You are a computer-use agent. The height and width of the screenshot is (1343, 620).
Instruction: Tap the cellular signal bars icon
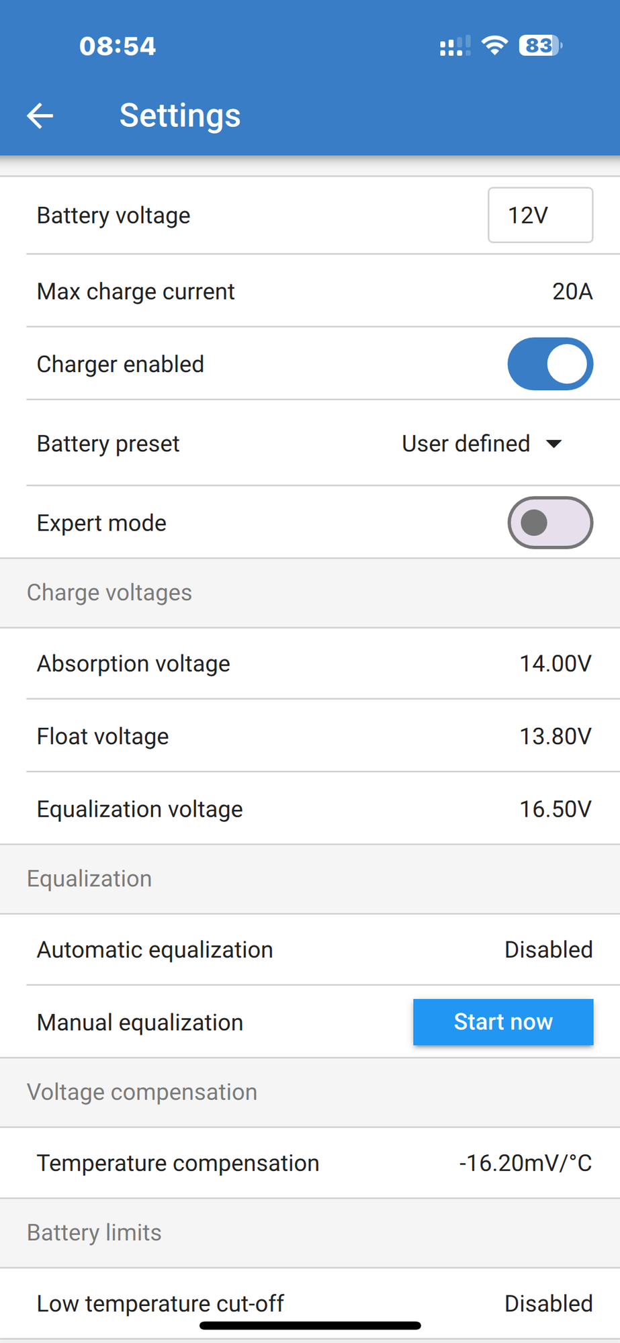point(454,46)
